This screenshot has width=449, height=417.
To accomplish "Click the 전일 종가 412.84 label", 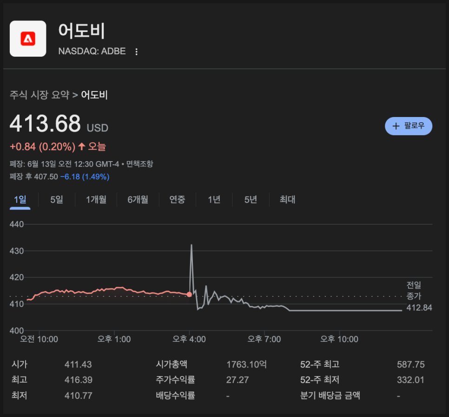I will pyautogui.click(x=419, y=296).
